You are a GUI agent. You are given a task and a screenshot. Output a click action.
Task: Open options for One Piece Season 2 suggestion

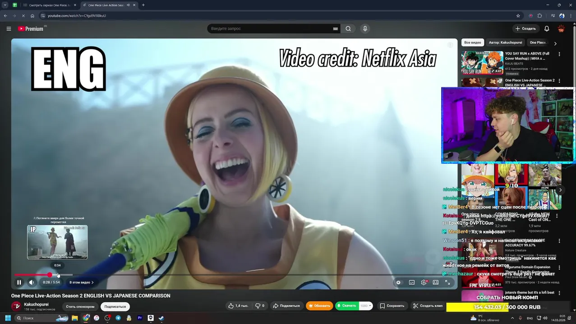(559, 81)
